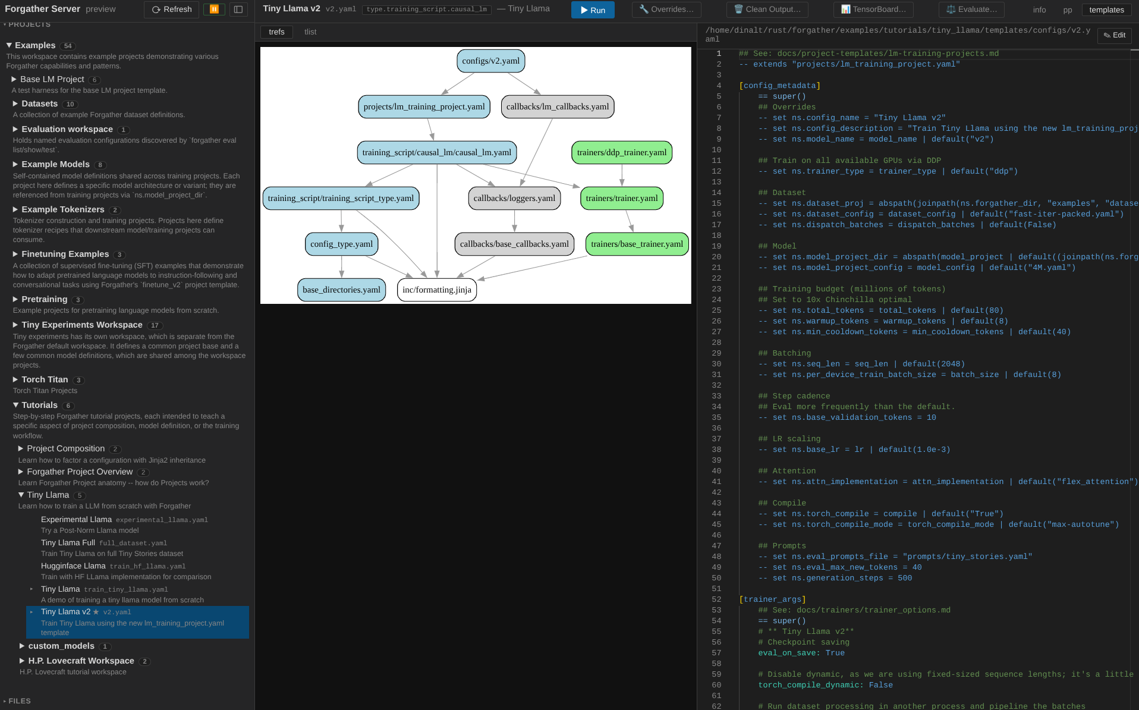
Task: Click the file path text above the editor
Action: 898,34
